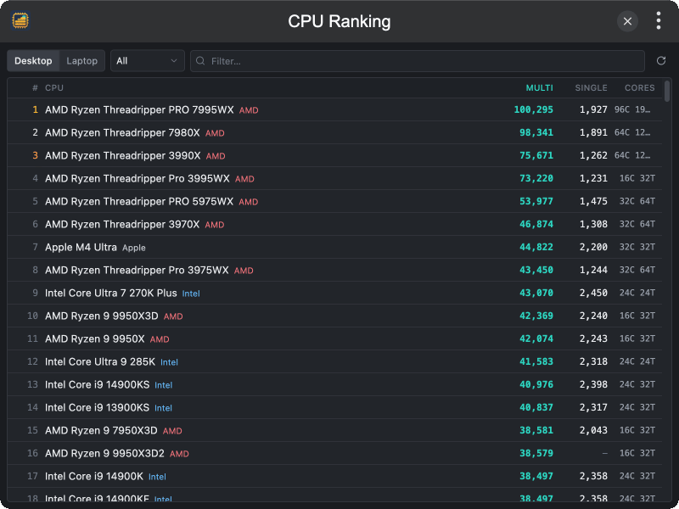Select AMD Ryzen Threadripper PRO 5975WX row
Viewport: 679px width, 509px height.
tap(334, 201)
